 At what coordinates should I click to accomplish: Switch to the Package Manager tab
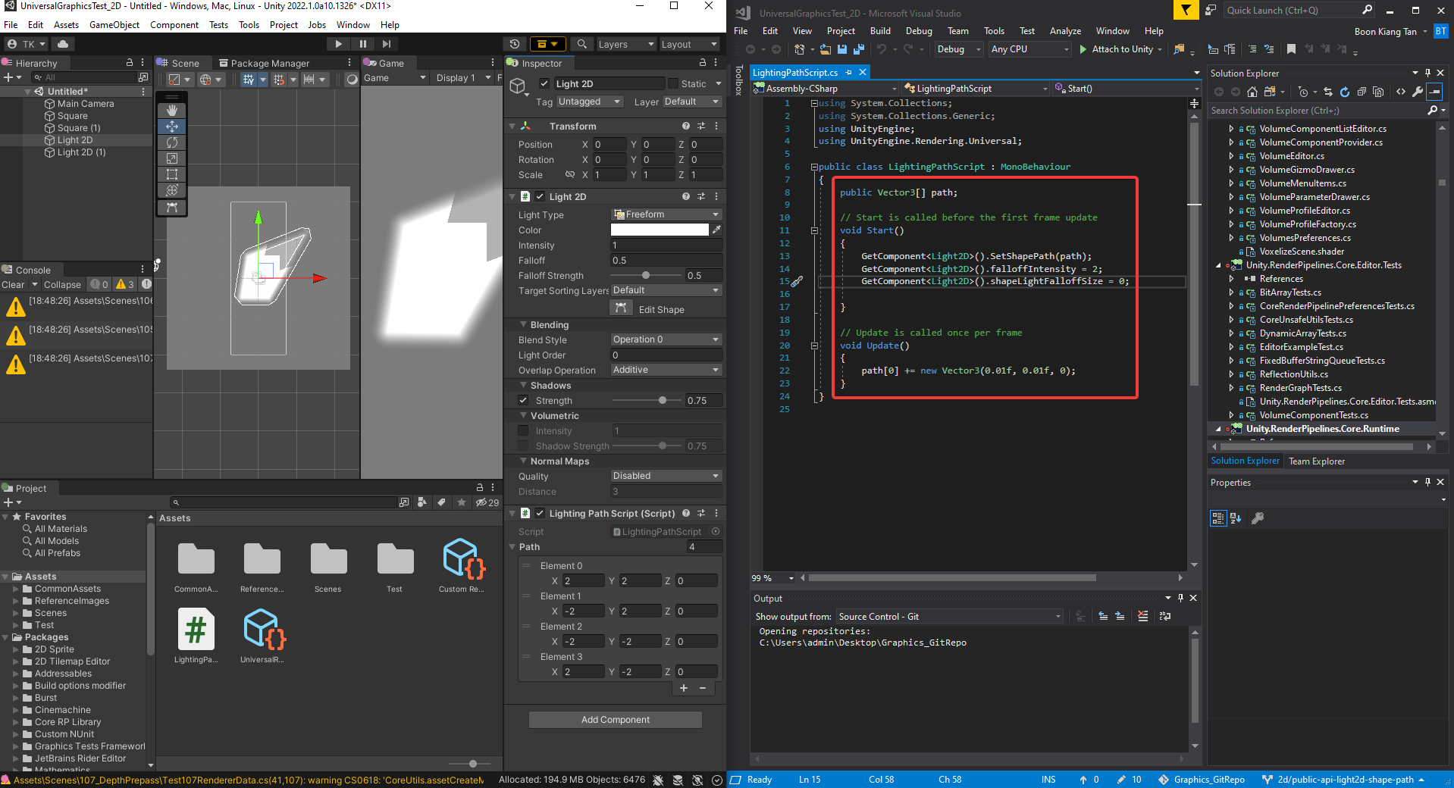pos(264,63)
